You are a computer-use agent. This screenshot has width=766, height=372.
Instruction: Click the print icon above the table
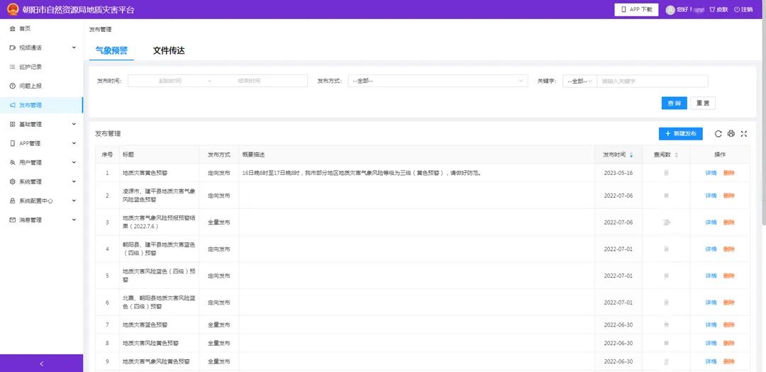[x=731, y=134]
